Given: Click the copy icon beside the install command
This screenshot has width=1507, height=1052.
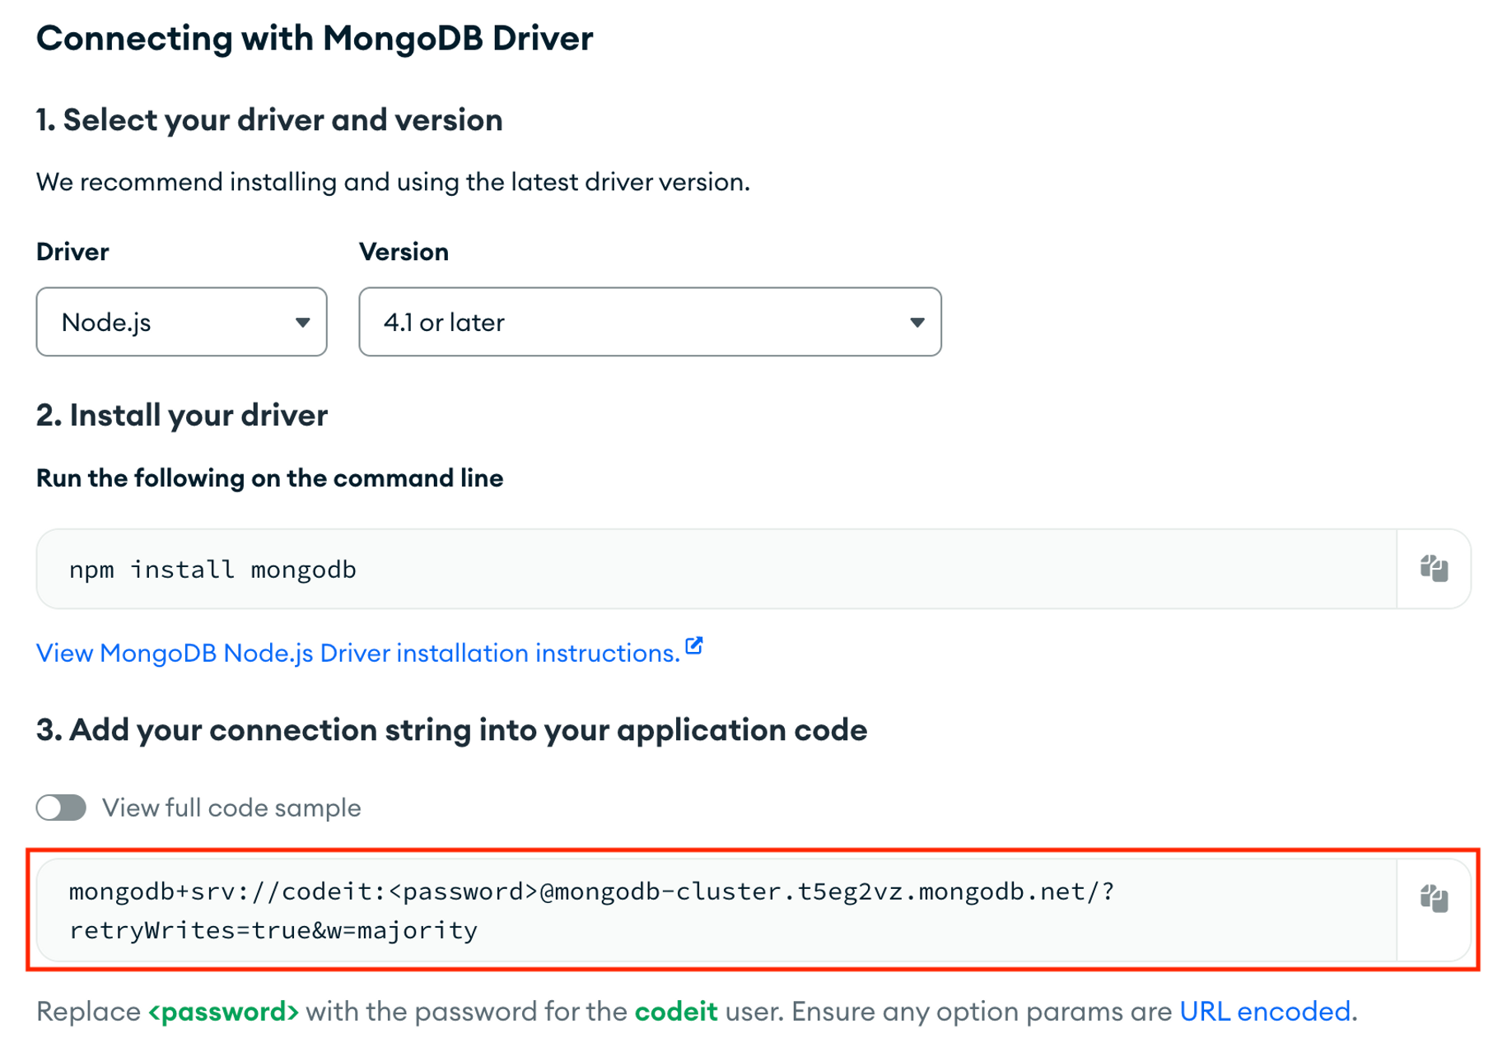Looking at the screenshot, I should (1435, 568).
